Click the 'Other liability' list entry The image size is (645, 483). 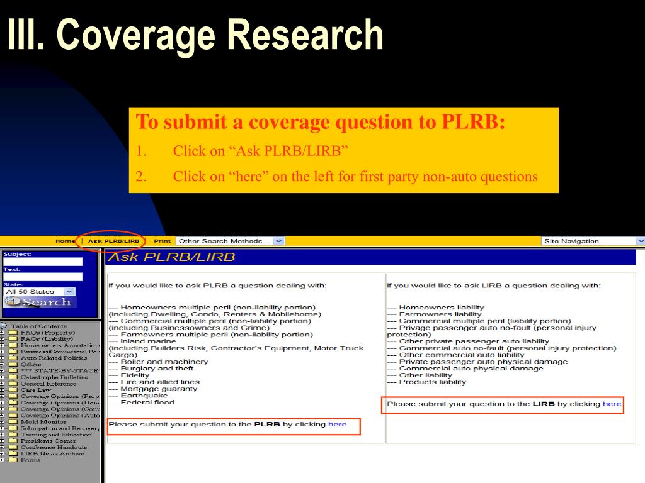coord(425,375)
